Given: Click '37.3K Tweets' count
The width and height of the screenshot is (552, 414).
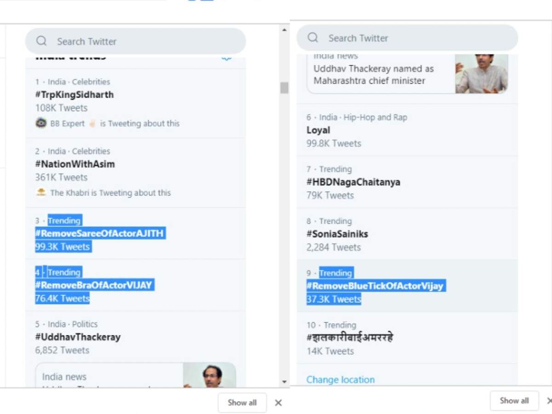Looking at the screenshot, I should click(334, 299).
